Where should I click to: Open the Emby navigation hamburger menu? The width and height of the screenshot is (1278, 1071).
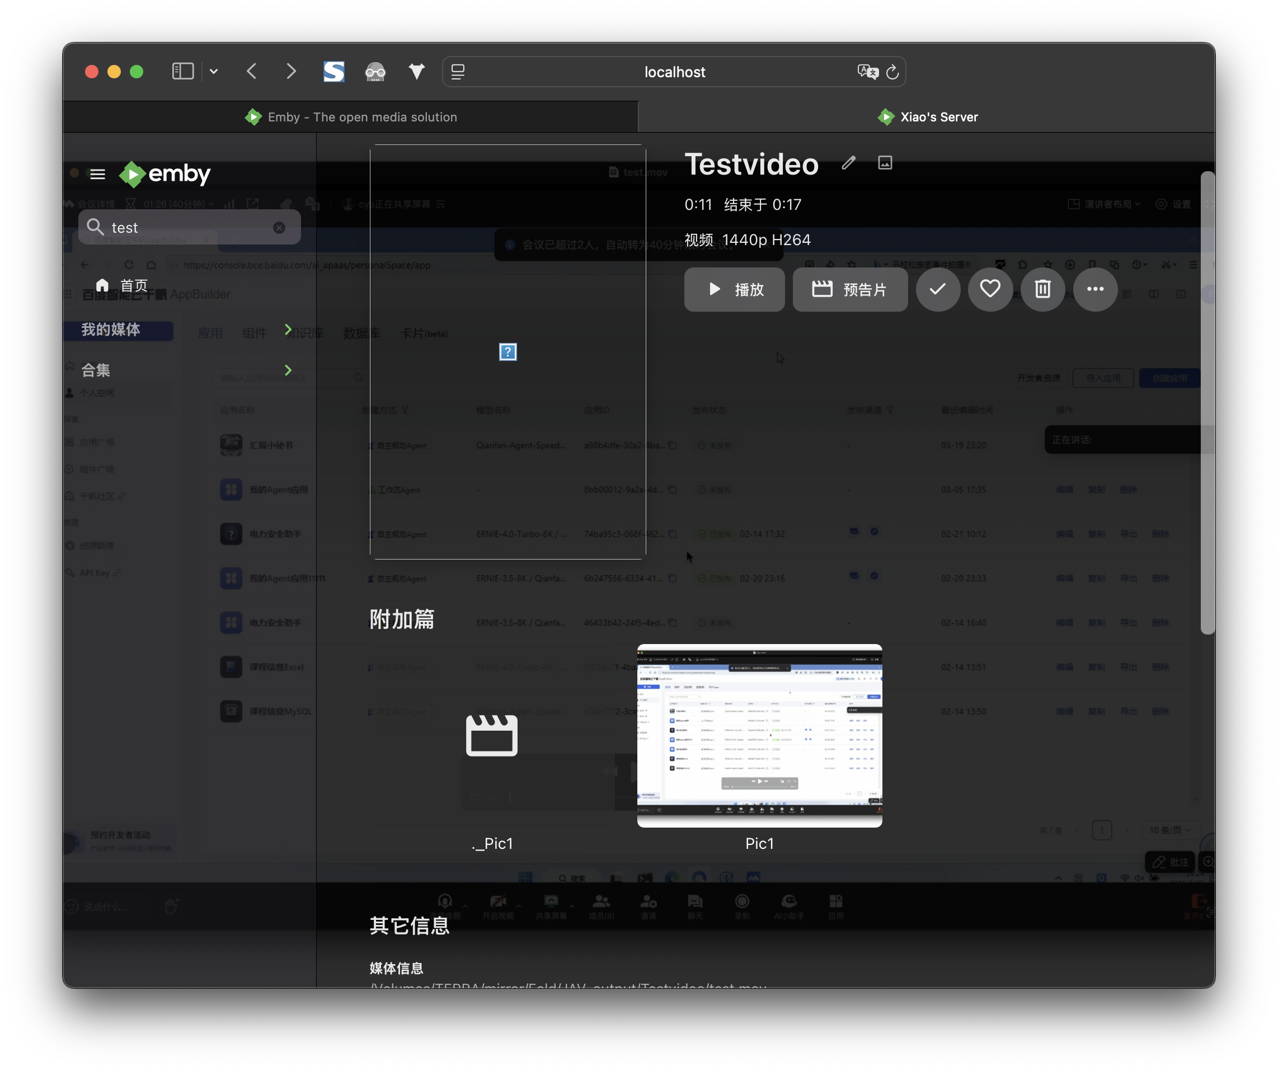tap(97, 174)
